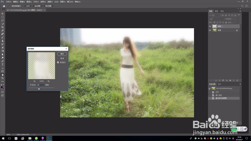Open the fill 100% dropdown arrow
The image size is (251, 141).
click(238, 23)
